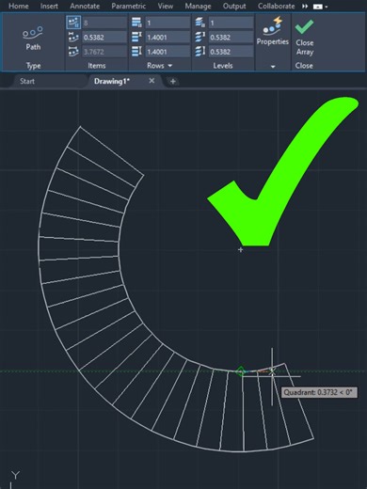Edit the total level distance field 0.5382
The height and width of the screenshot is (489, 367).
coord(231,52)
